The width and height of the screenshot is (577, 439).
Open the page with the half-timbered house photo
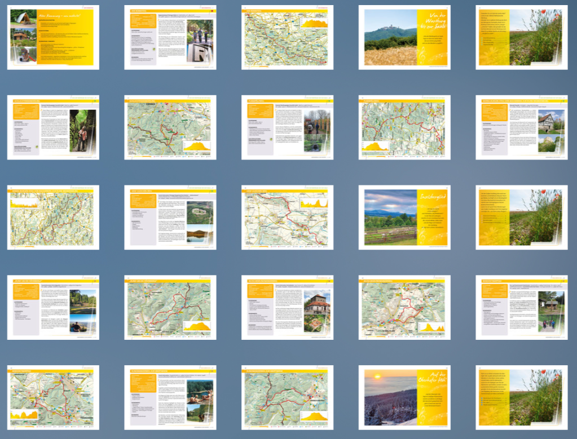(x=522, y=127)
